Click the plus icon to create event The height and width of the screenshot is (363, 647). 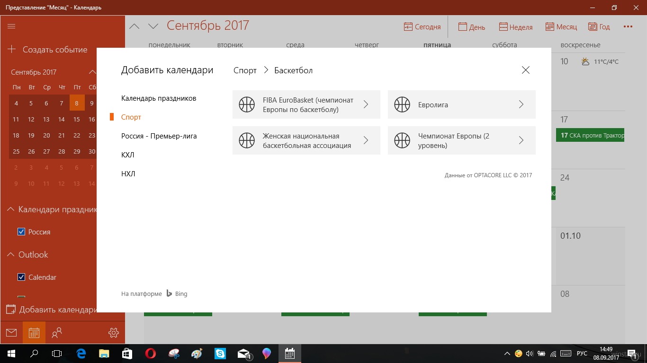coord(12,50)
